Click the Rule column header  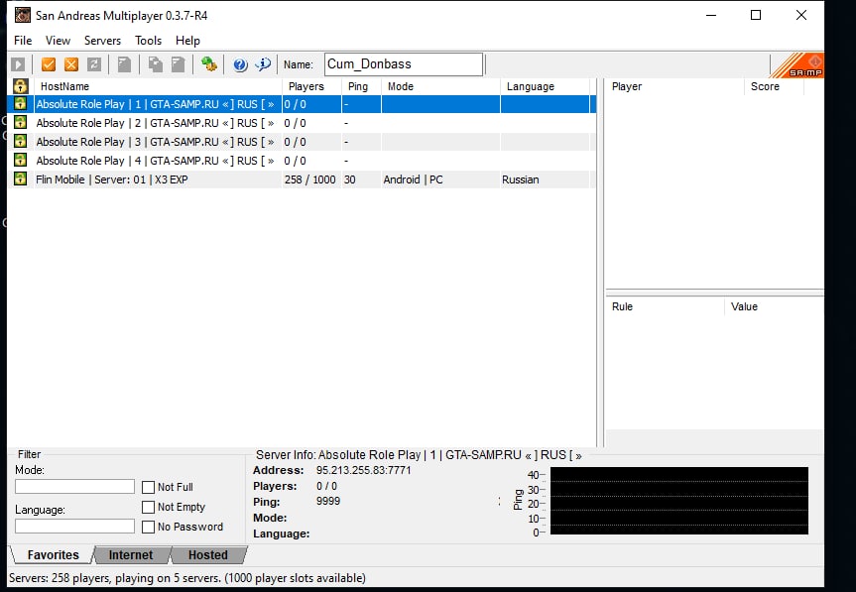[x=665, y=306]
